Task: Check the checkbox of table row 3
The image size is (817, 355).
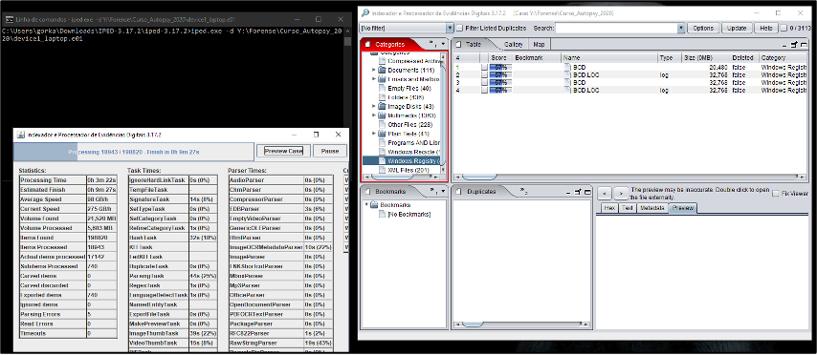Action: pos(484,82)
